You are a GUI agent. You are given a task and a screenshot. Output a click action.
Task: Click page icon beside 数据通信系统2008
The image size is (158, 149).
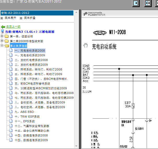click(11, 135)
